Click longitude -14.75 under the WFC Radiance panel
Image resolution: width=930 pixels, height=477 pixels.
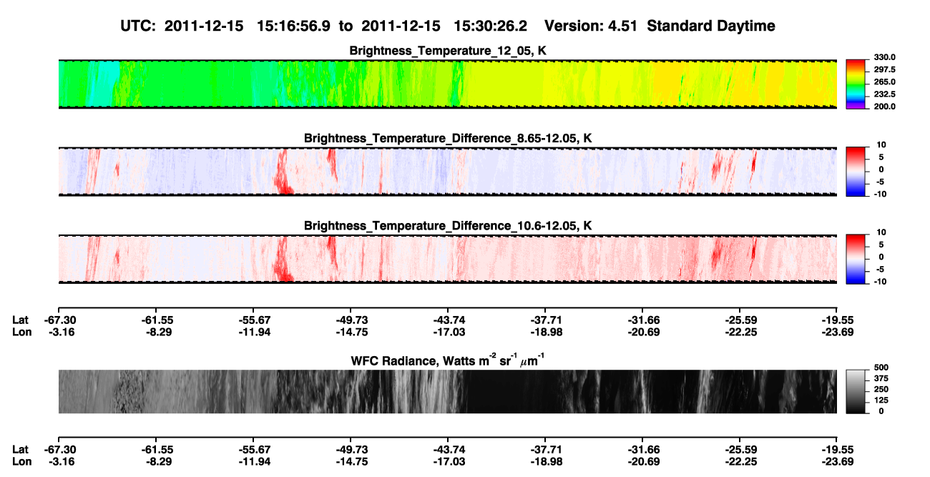351,461
